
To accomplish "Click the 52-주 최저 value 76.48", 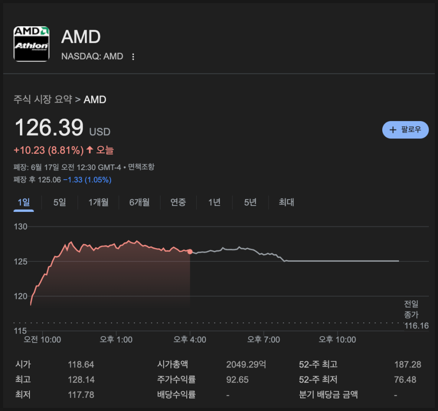I will (x=405, y=379).
